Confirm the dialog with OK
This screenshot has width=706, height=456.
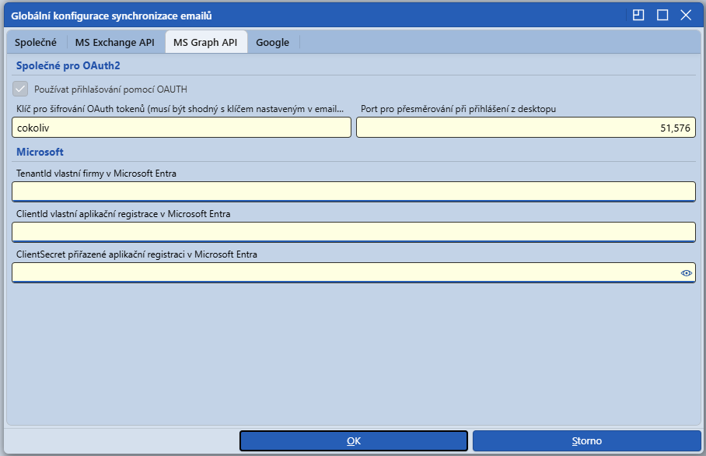(354, 440)
